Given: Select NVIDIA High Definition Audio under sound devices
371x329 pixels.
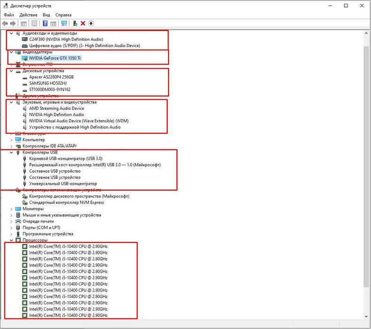Looking at the screenshot, I should point(56,114).
